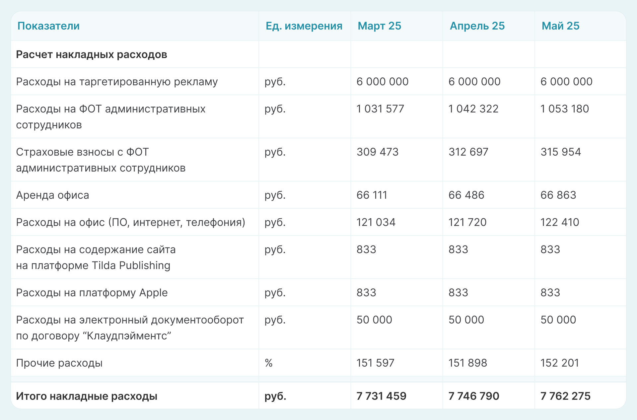Select the April value 1 042 322

473,109
